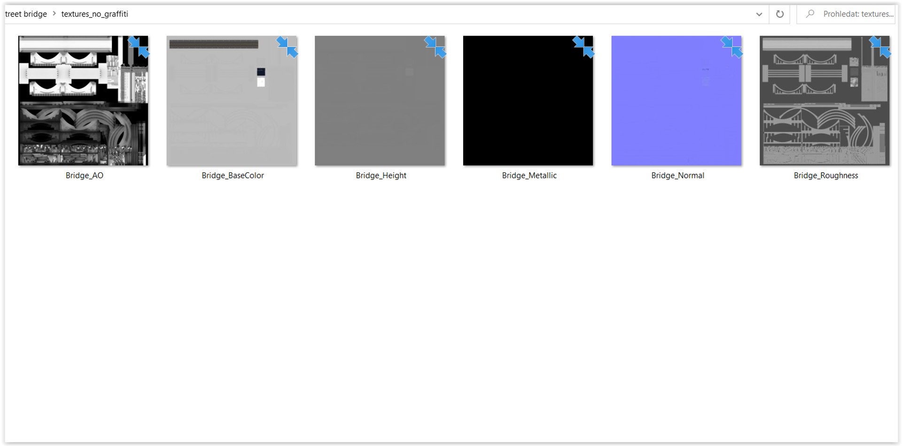
Task: Select the Bridge_Roughness texture thumbnail
Action: pyautogui.click(x=824, y=100)
